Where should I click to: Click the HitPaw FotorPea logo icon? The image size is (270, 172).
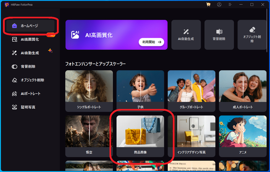[x=7, y=5]
